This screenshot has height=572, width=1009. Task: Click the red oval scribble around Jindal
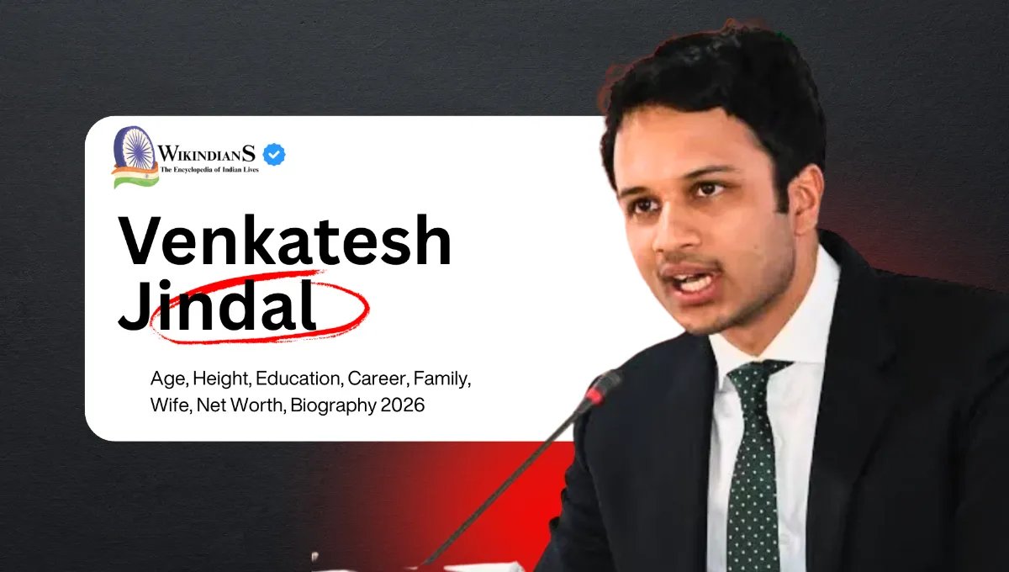(259, 305)
